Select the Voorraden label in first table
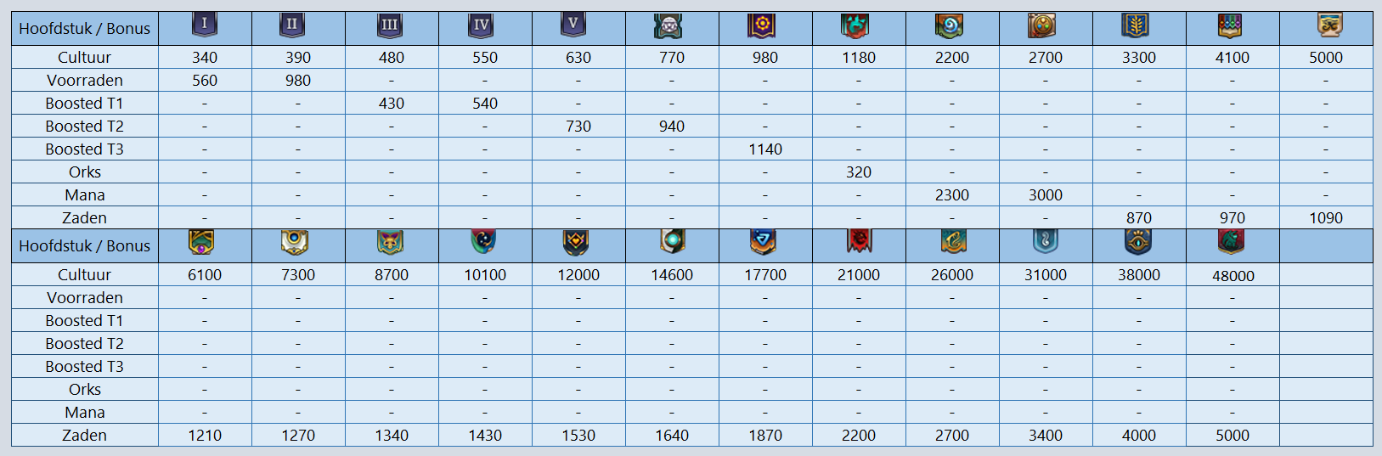The image size is (1382, 456). point(85,80)
